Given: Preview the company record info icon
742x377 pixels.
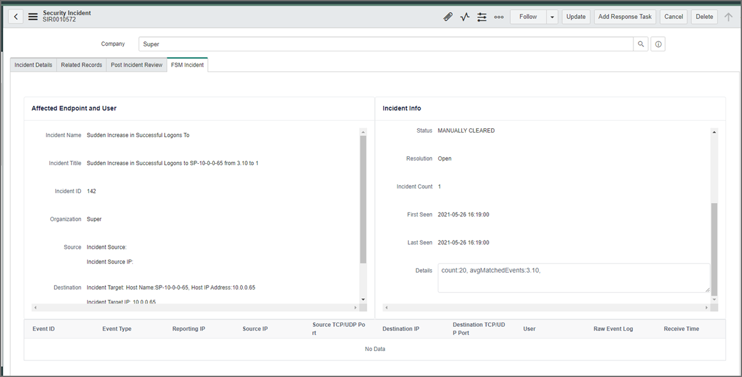Looking at the screenshot, I should [658, 44].
